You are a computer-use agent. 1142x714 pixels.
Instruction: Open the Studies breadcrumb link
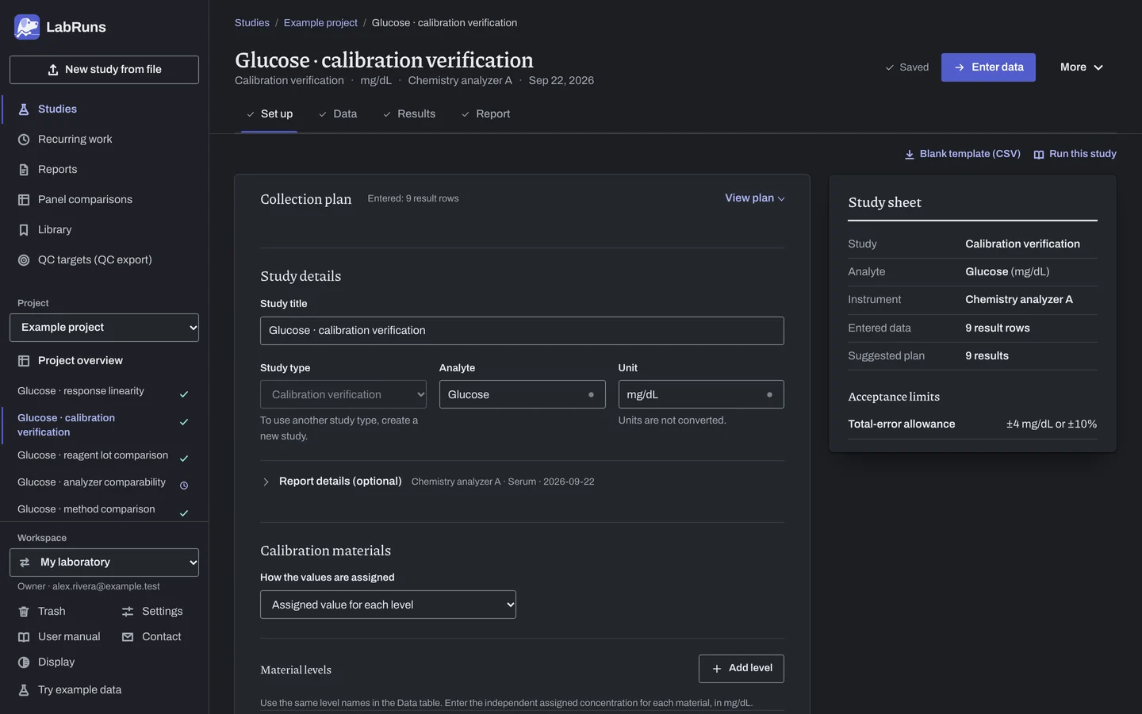(252, 23)
